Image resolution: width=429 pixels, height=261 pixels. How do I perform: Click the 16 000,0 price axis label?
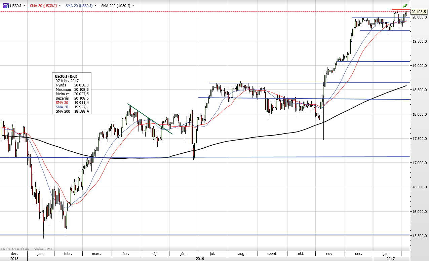click(420, 212)
